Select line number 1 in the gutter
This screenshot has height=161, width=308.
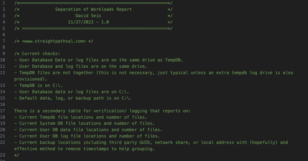[4, 3]
